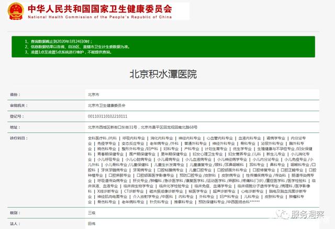Click the 级别 row label
Viewport: 335px width, 229px height.
[x=14, y=213]
